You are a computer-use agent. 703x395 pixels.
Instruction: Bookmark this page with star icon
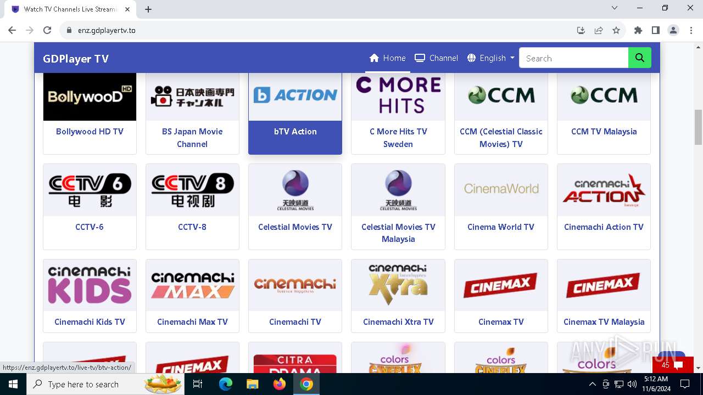pyautogui.click(x=616, y=30)
